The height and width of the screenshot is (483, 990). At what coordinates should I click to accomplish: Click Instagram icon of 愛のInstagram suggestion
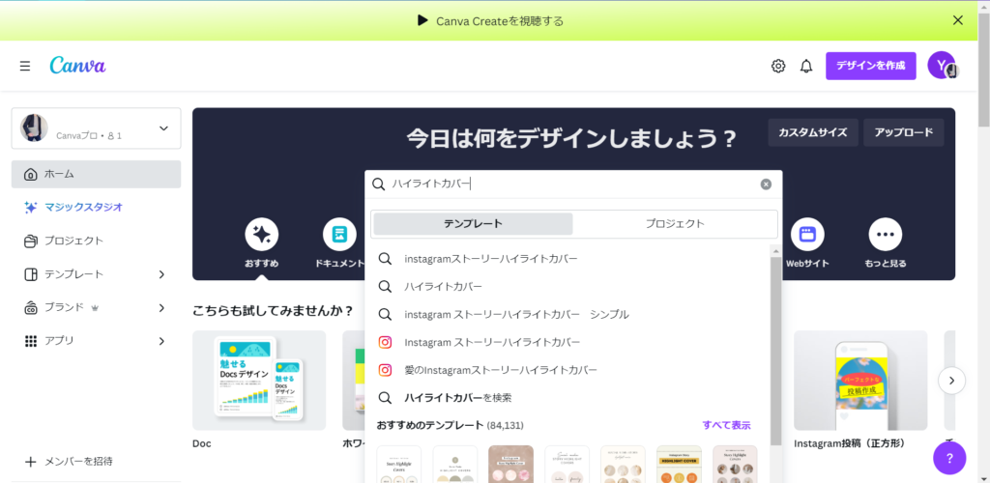click(x=385, y=370)
